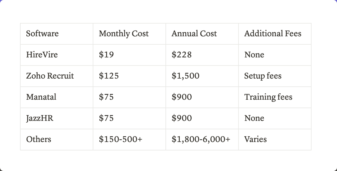Viewport: 337px width, 171px height.
Task: Click the $228 annual cost value
Action: (182, 55)
